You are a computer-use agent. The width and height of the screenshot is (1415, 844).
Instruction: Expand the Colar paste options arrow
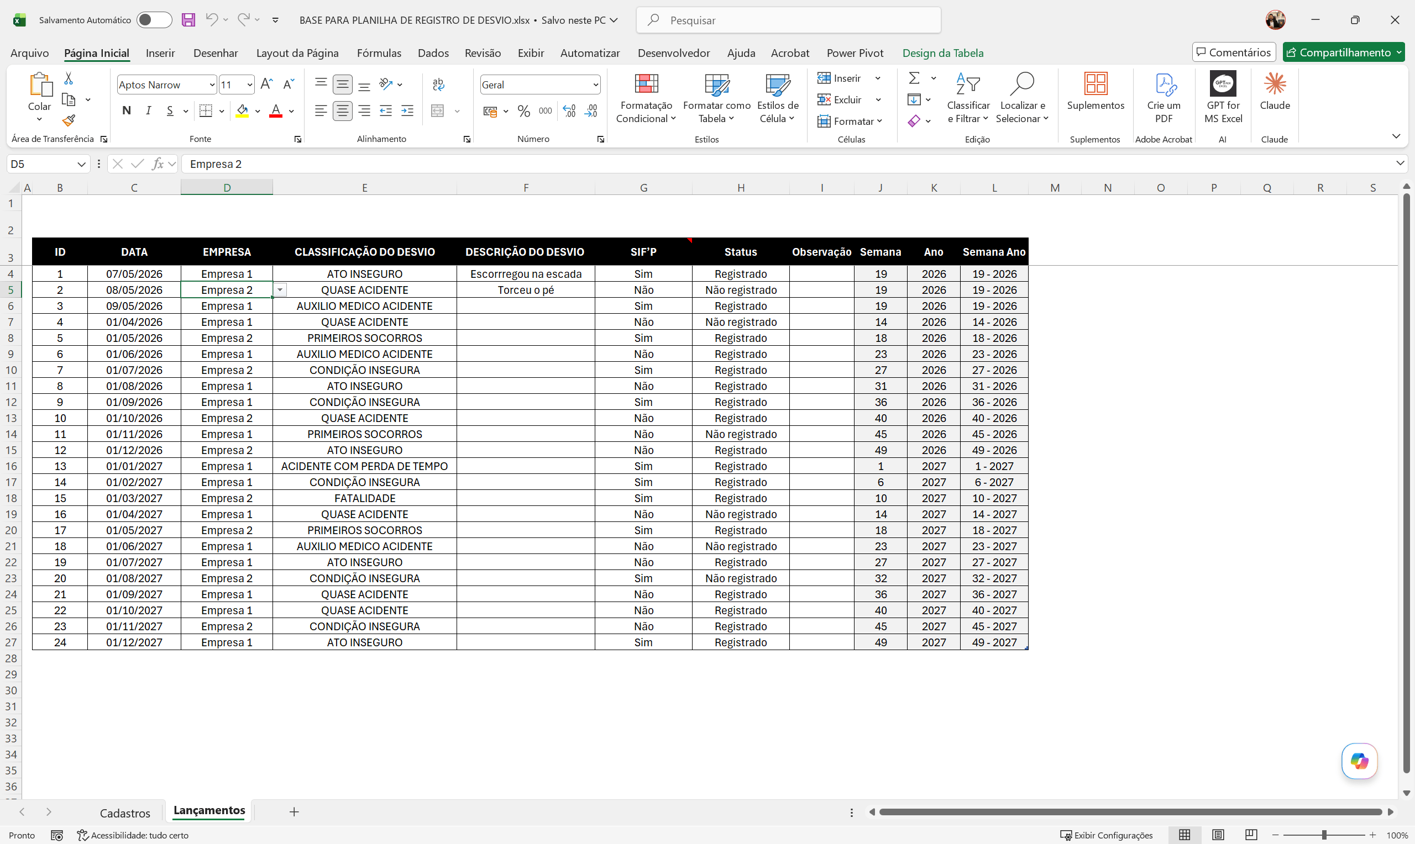pos(39,119)
